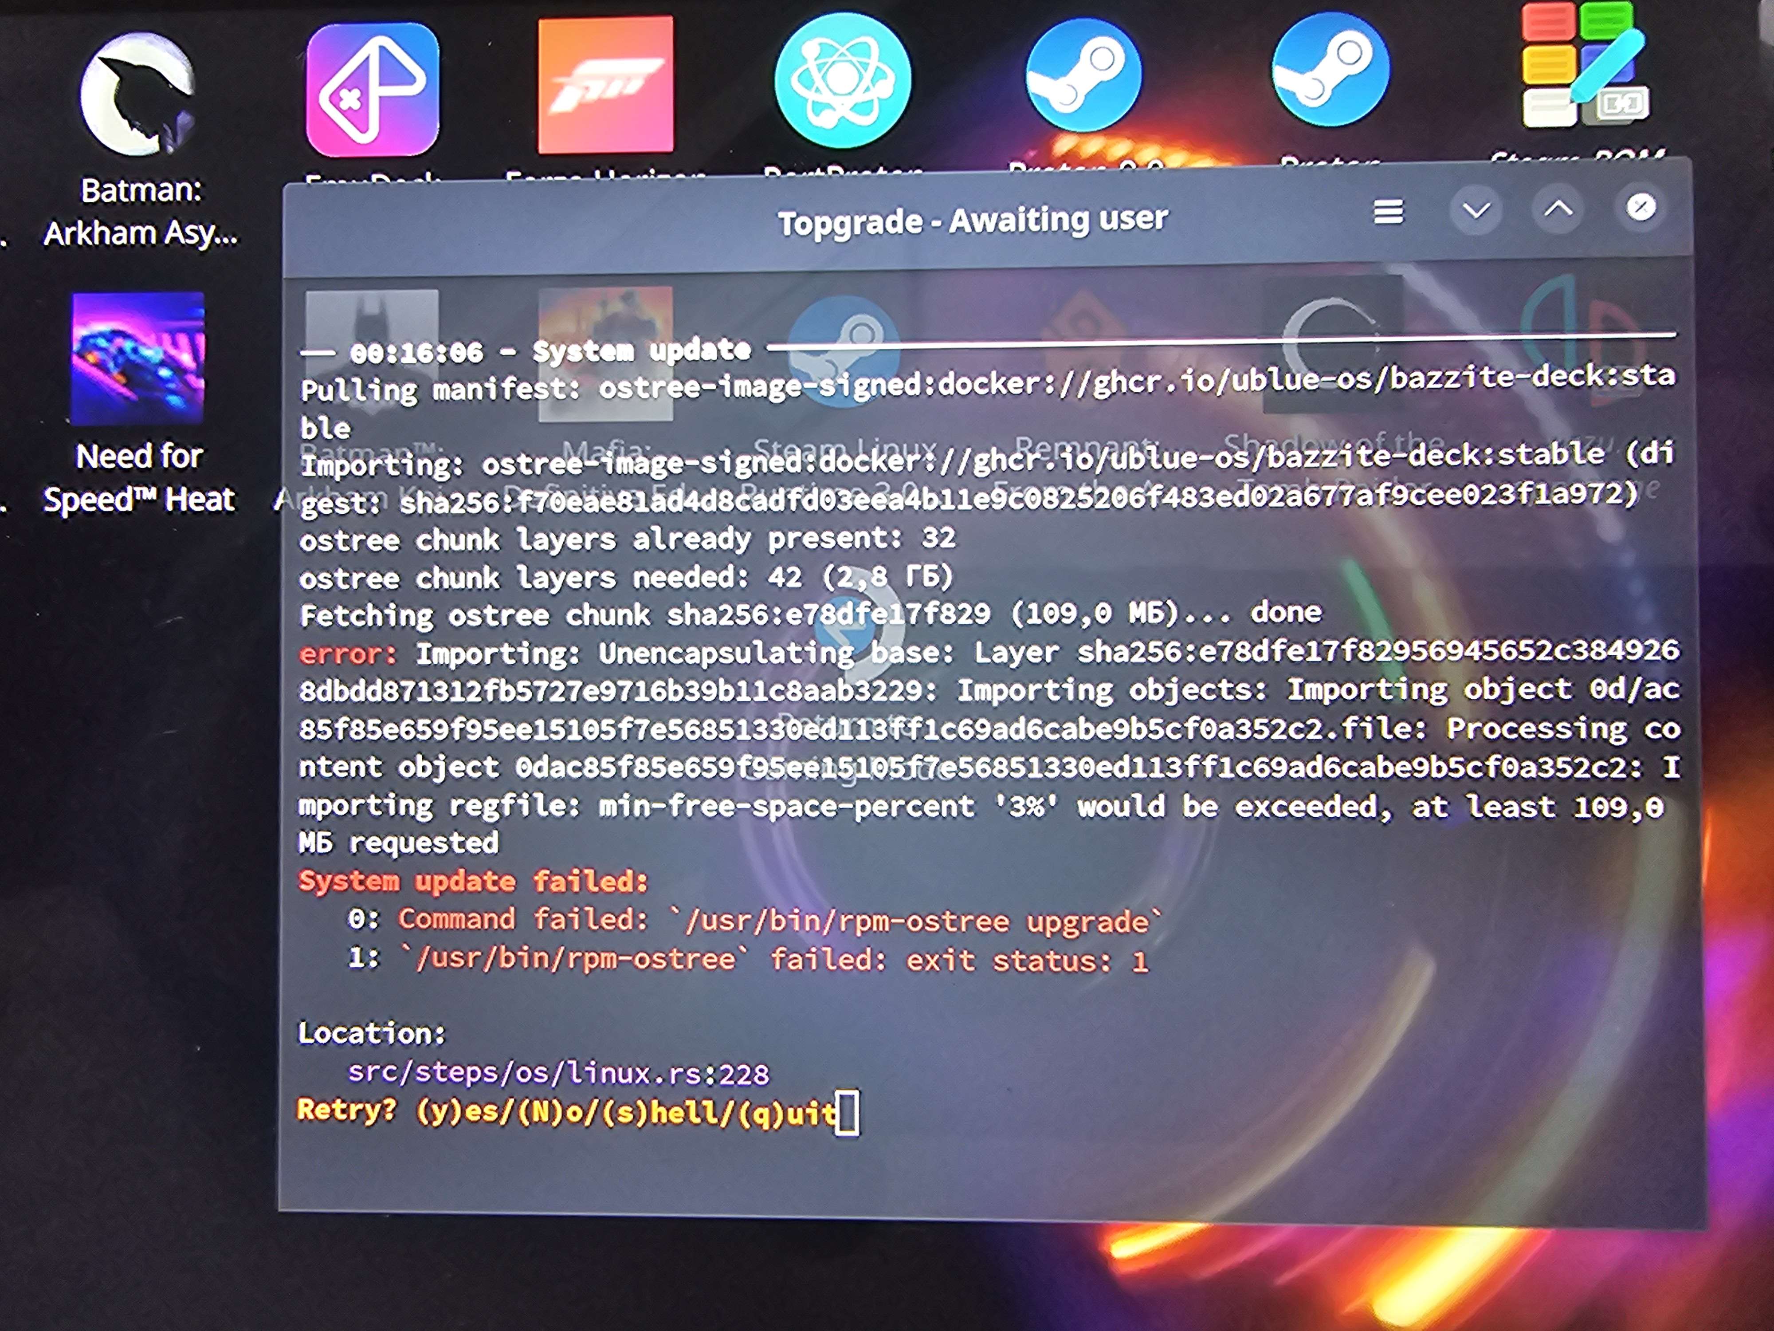This screenshot has width=1774, height=1331.
Task: Click the Need for Speed Heat label
Action: 140,478
